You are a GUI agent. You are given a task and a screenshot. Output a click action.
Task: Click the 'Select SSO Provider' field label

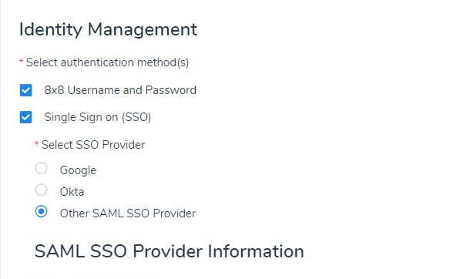pyautogui.click(x=93, y=145)
